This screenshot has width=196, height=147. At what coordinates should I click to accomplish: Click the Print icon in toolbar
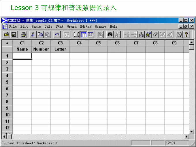pos(23,35)
